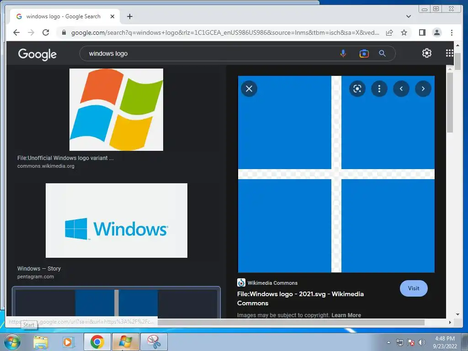Open the volume speaker tray icon
Image resolution: width=468 pixels, height=351 pixels.
click(x=422, y=342)
